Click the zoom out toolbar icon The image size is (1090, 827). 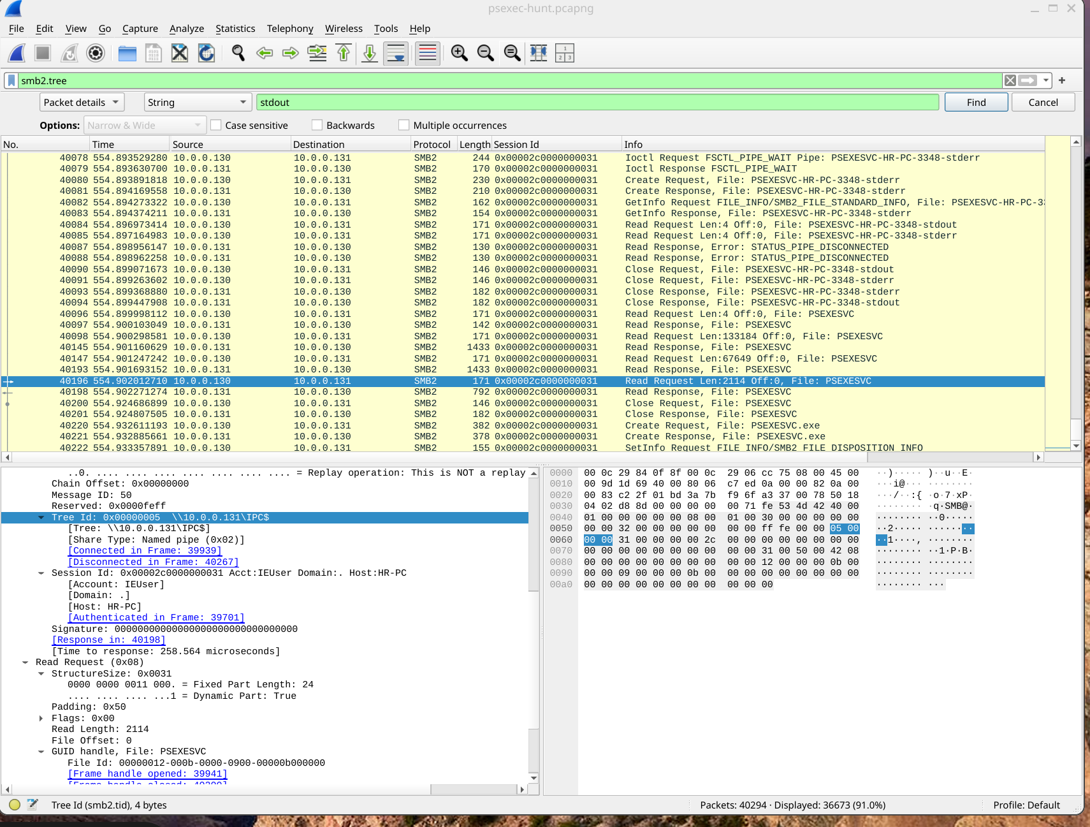[486, 53]
